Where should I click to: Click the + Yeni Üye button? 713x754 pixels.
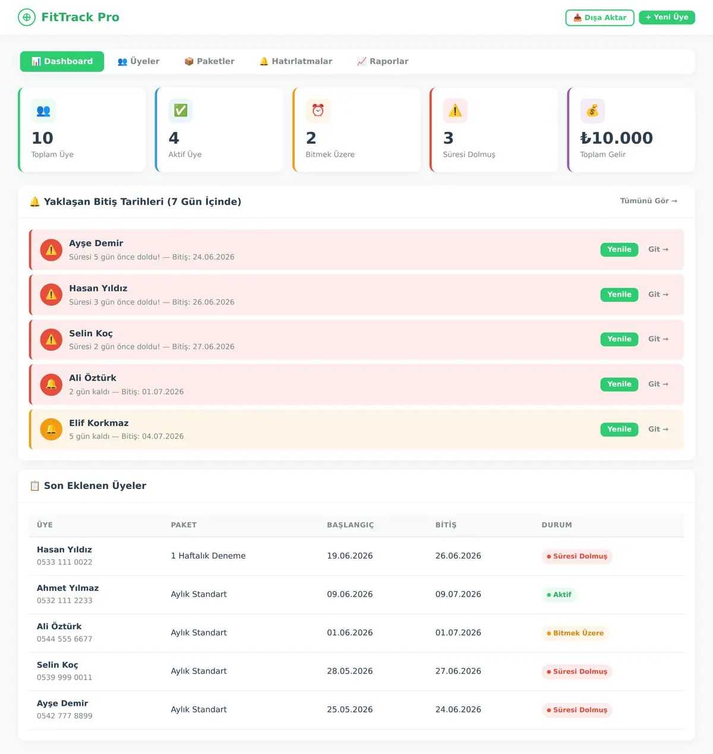coord(667,17)
